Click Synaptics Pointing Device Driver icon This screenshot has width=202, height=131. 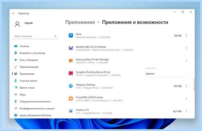click(x=71, y=73)
